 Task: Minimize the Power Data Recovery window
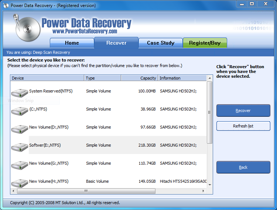242,4
